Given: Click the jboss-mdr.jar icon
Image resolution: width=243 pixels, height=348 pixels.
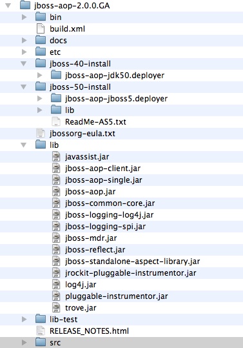Looking at the screenshot, I should (56, 238).
